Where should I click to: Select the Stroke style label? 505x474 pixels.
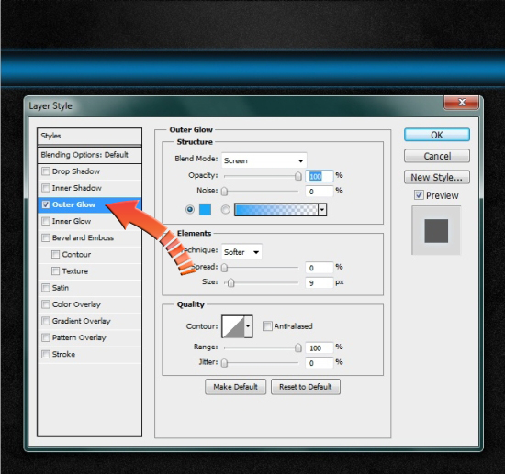click(63, 354)
